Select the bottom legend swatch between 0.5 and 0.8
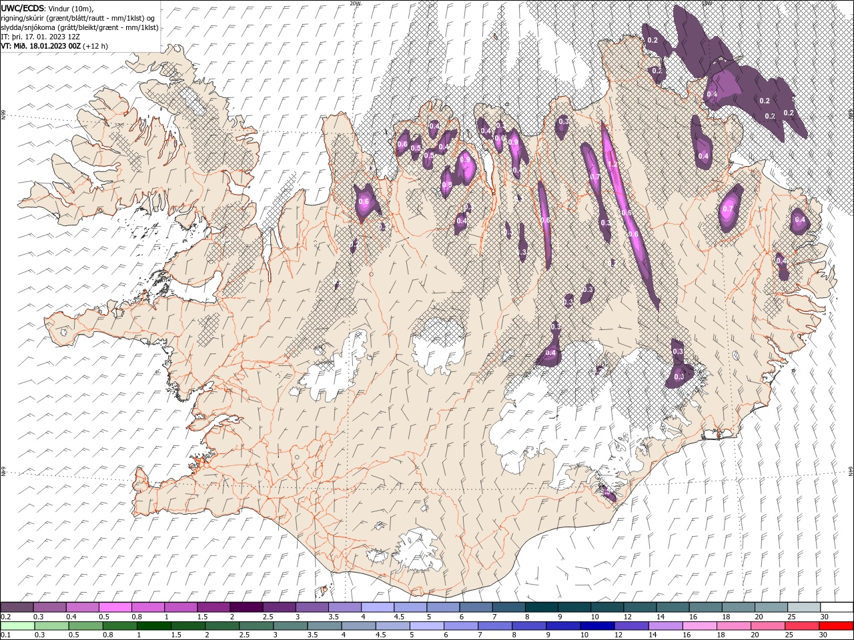854x640 pixels. coord(86,625)
